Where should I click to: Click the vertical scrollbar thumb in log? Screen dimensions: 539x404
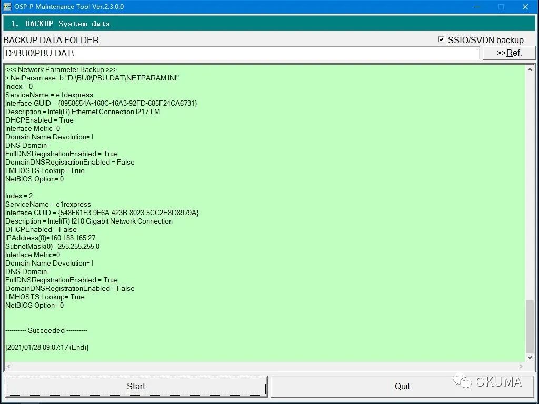tap(530, 326)
